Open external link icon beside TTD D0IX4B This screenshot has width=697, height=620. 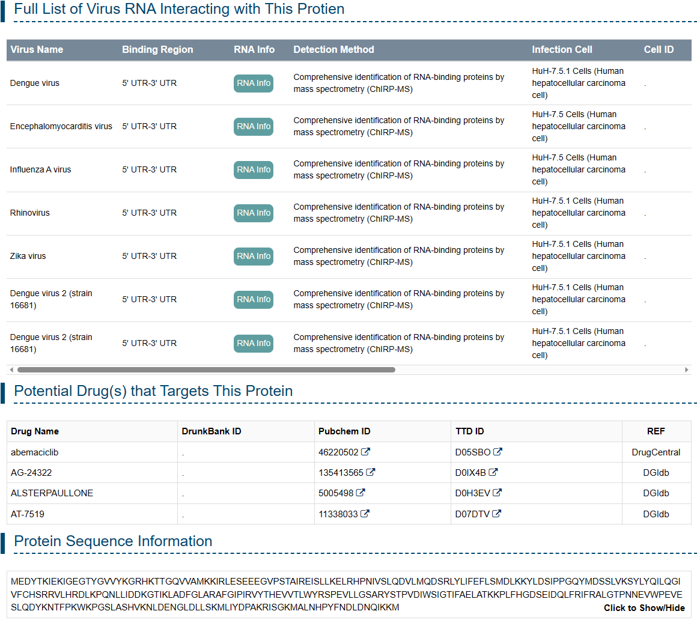[493, 473]
